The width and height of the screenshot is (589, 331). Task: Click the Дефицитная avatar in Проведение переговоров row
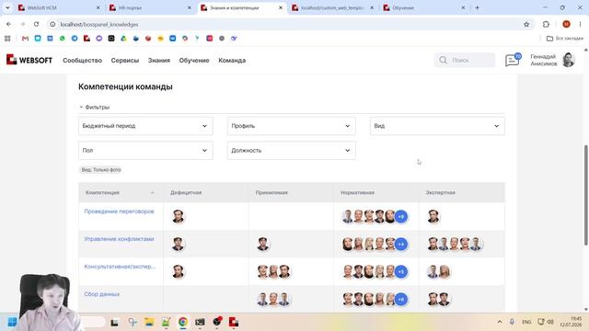pos(178,217)
